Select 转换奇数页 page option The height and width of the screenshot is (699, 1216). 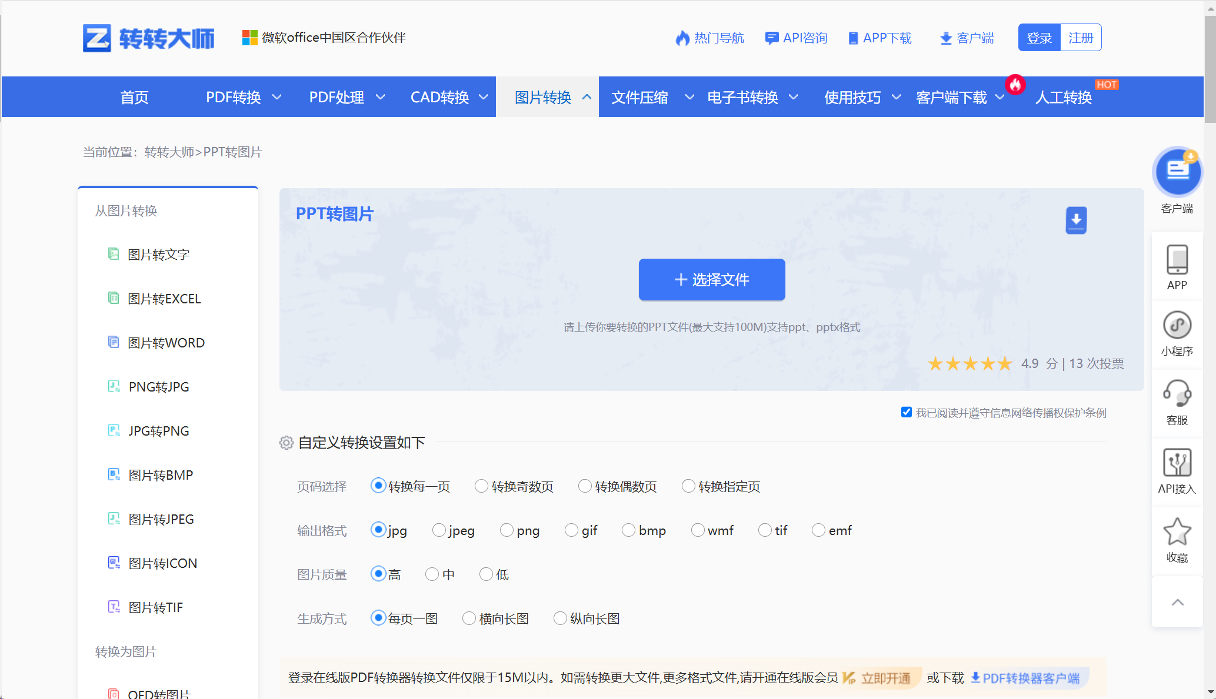tap(481, 486)
